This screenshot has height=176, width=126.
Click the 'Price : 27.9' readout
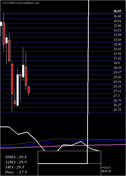click(x=16, y=172)
